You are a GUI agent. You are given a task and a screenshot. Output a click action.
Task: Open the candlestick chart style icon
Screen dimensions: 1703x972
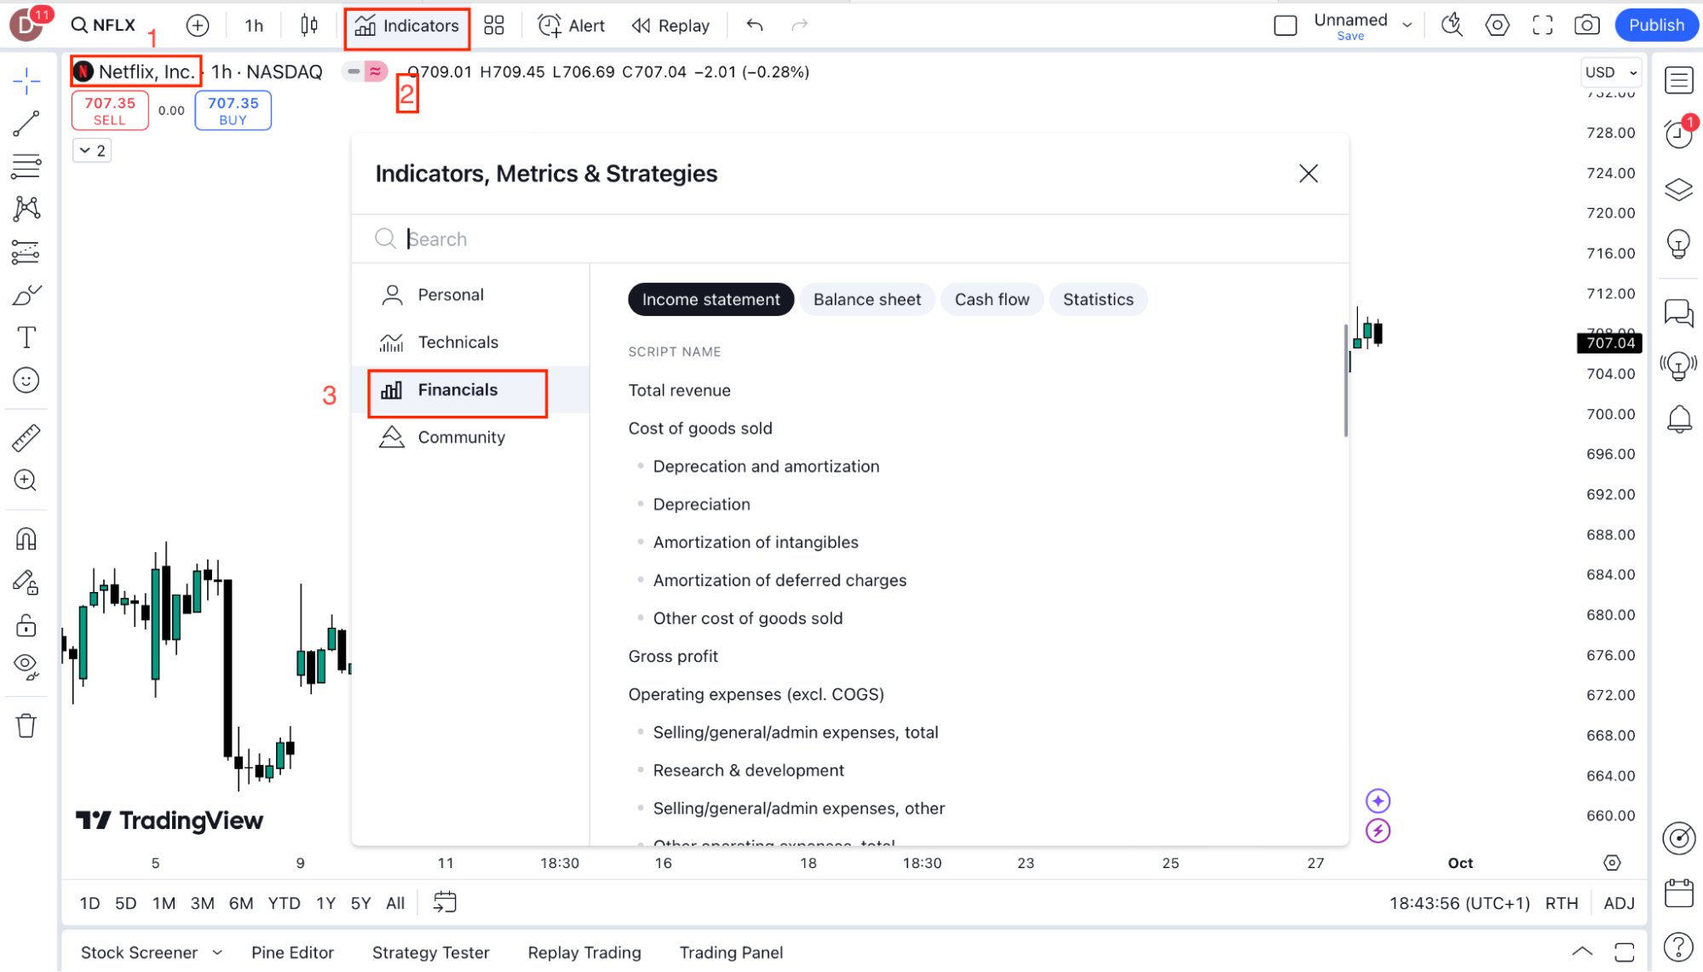pos(309,26)
